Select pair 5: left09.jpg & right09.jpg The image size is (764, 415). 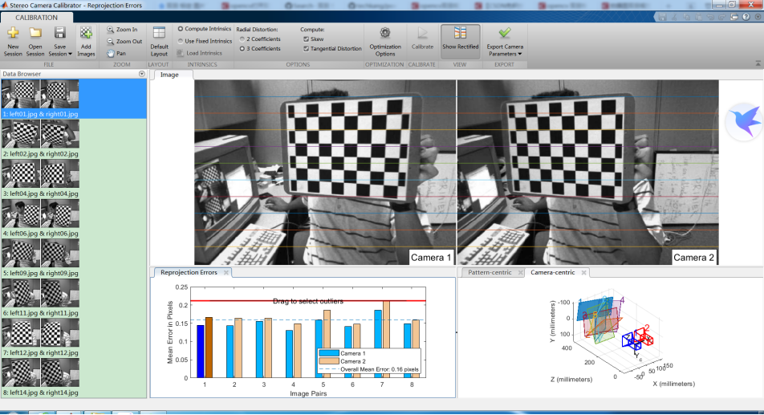73,258
